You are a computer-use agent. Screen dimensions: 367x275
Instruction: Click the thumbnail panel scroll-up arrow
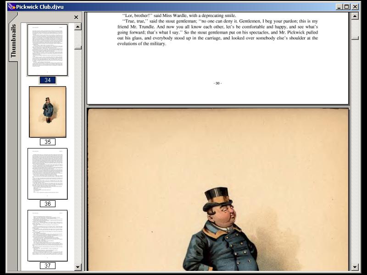tap(78, 27)
